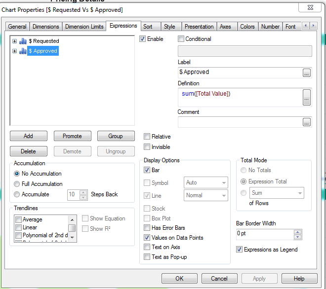Toggle Expressions as Legend checkbox
The height and width of the screenshot is (289, 326).
(x=239, y=250)
